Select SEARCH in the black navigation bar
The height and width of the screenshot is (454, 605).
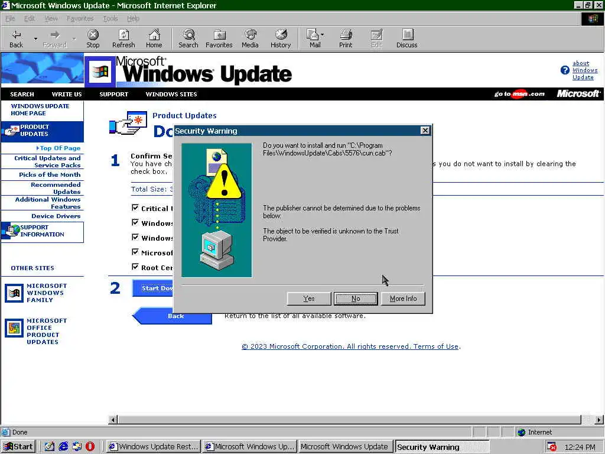pos(22,94)
